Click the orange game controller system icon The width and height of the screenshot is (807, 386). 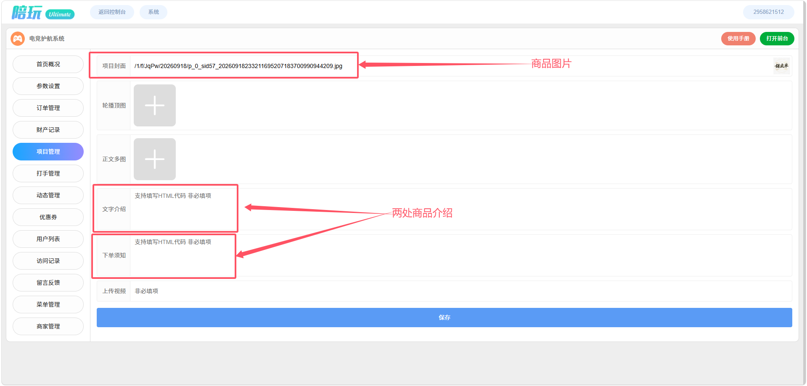[18, 39]
